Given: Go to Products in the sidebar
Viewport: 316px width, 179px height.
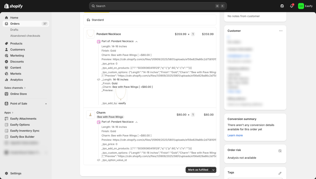Looking at the screenshot, I should 16,44.
